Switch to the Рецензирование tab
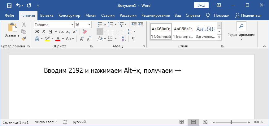Image resolution: width=269 pixels, height=126 pixels. [x=155, y=15]
